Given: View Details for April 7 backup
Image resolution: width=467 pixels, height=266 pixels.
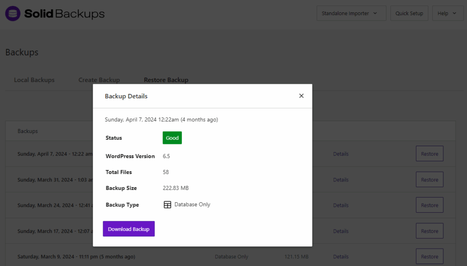Looking at the screenshot, I should (x=341, y=154).
